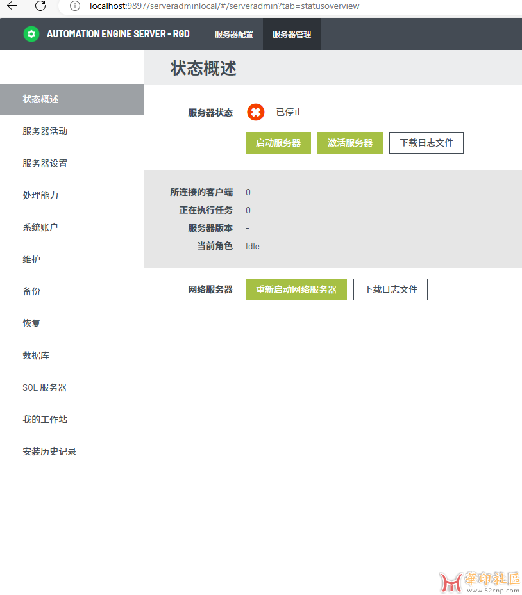The image size is (522, 595).
Task: Click the 所连接的客户端 label
Action: 201,192
